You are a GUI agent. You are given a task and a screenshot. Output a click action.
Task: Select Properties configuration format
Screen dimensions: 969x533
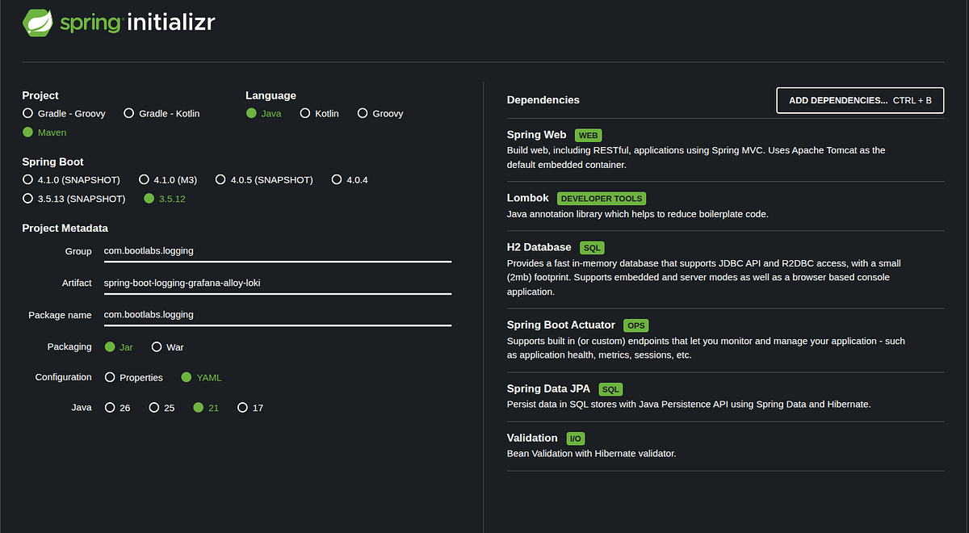point(134,378)
